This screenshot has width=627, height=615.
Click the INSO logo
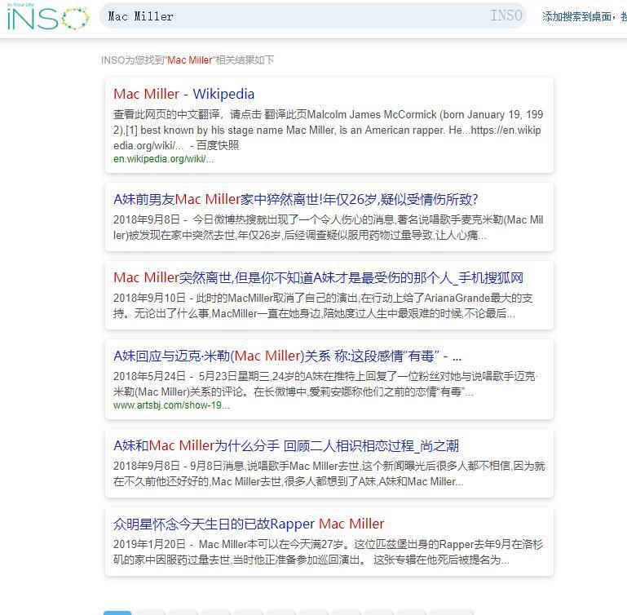(x=48, y=17)
